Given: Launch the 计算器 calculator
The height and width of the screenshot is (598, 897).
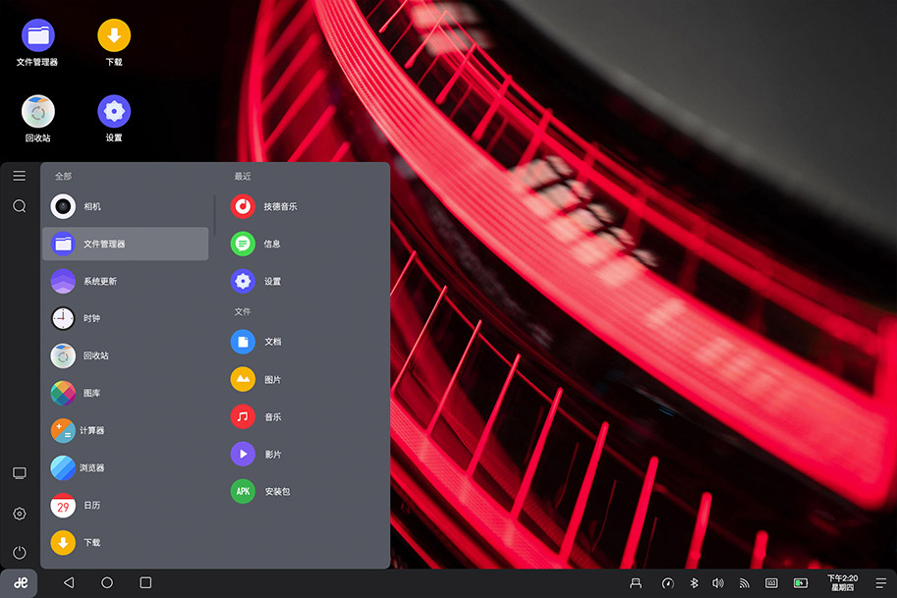Looking at the screenshot, I should (x=90, y=431).
